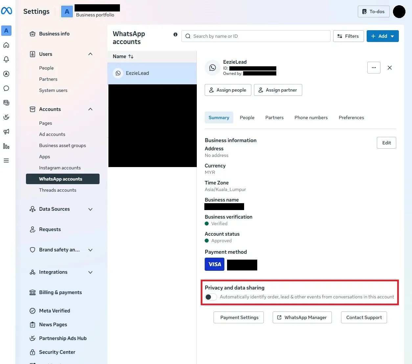Open Partnership Ads Hub
The width and height of the screenshot is (412, 364).
[x=63, y=338]
